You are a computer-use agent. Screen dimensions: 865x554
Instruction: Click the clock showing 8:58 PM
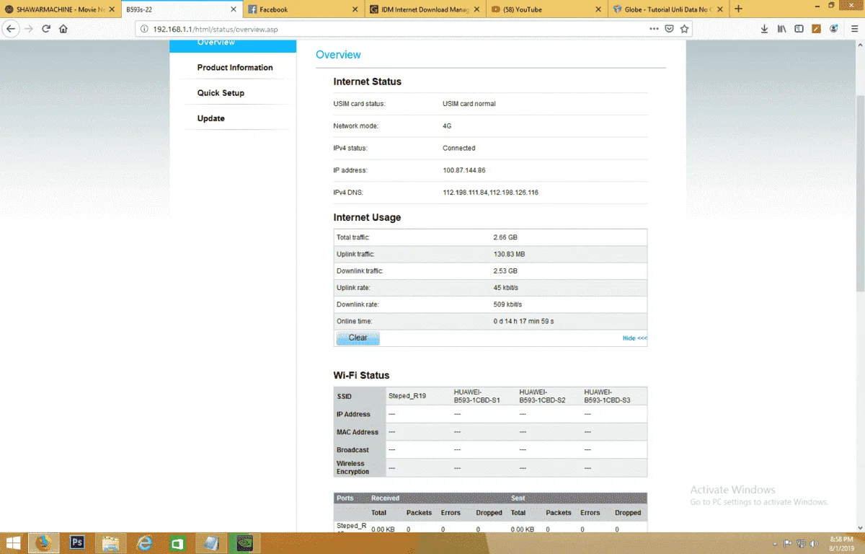pos(841,539)
